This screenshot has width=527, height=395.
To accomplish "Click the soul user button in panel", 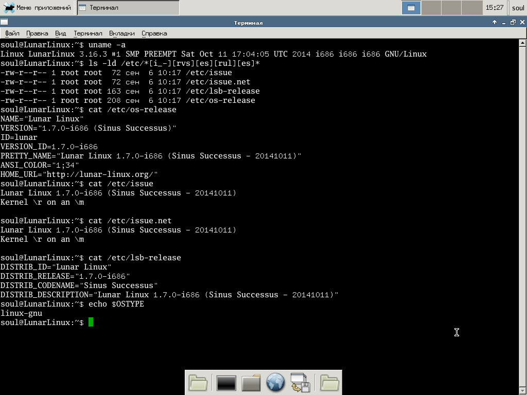I will click(x=518, y=7).
